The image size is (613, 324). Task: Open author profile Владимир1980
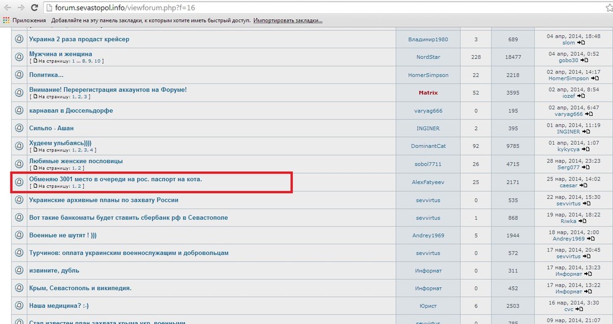coord(428,39)
